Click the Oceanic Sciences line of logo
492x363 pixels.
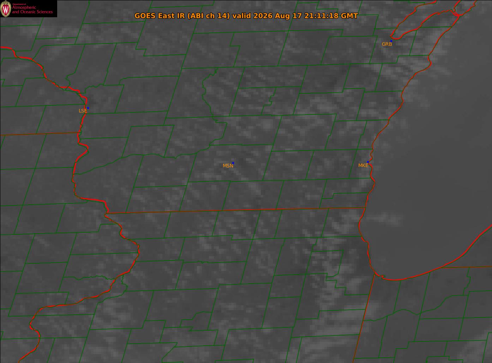click(x=32, y=12)
